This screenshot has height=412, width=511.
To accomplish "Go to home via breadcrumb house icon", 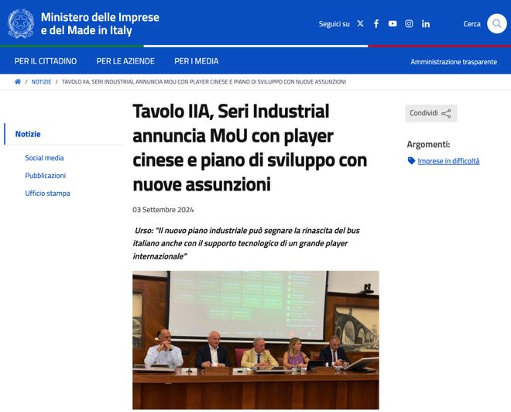I will 18,81.
